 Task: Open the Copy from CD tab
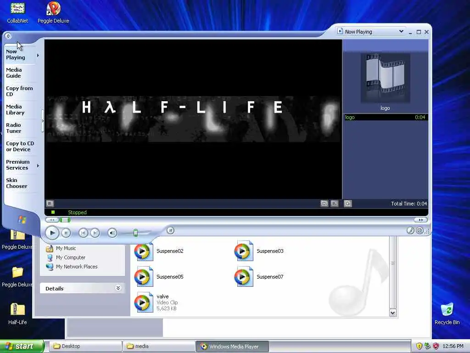(19, 91)
